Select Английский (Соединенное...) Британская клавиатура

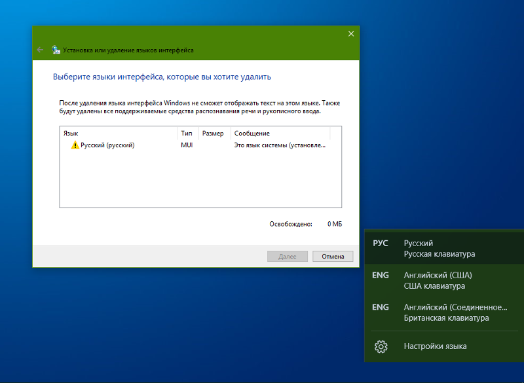pyautogui.click(x=444, y=312)
